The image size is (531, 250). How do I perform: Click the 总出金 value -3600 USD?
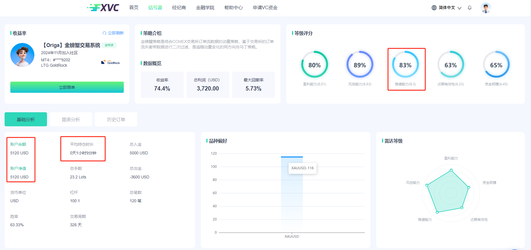(x=139, y=177)
